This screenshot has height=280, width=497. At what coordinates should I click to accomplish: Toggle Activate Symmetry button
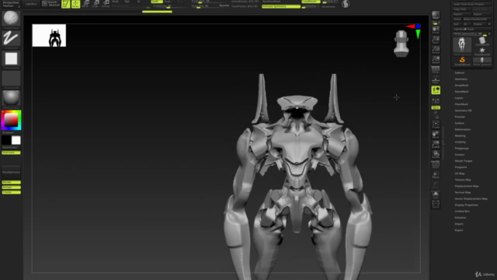[x=281, y=6]
